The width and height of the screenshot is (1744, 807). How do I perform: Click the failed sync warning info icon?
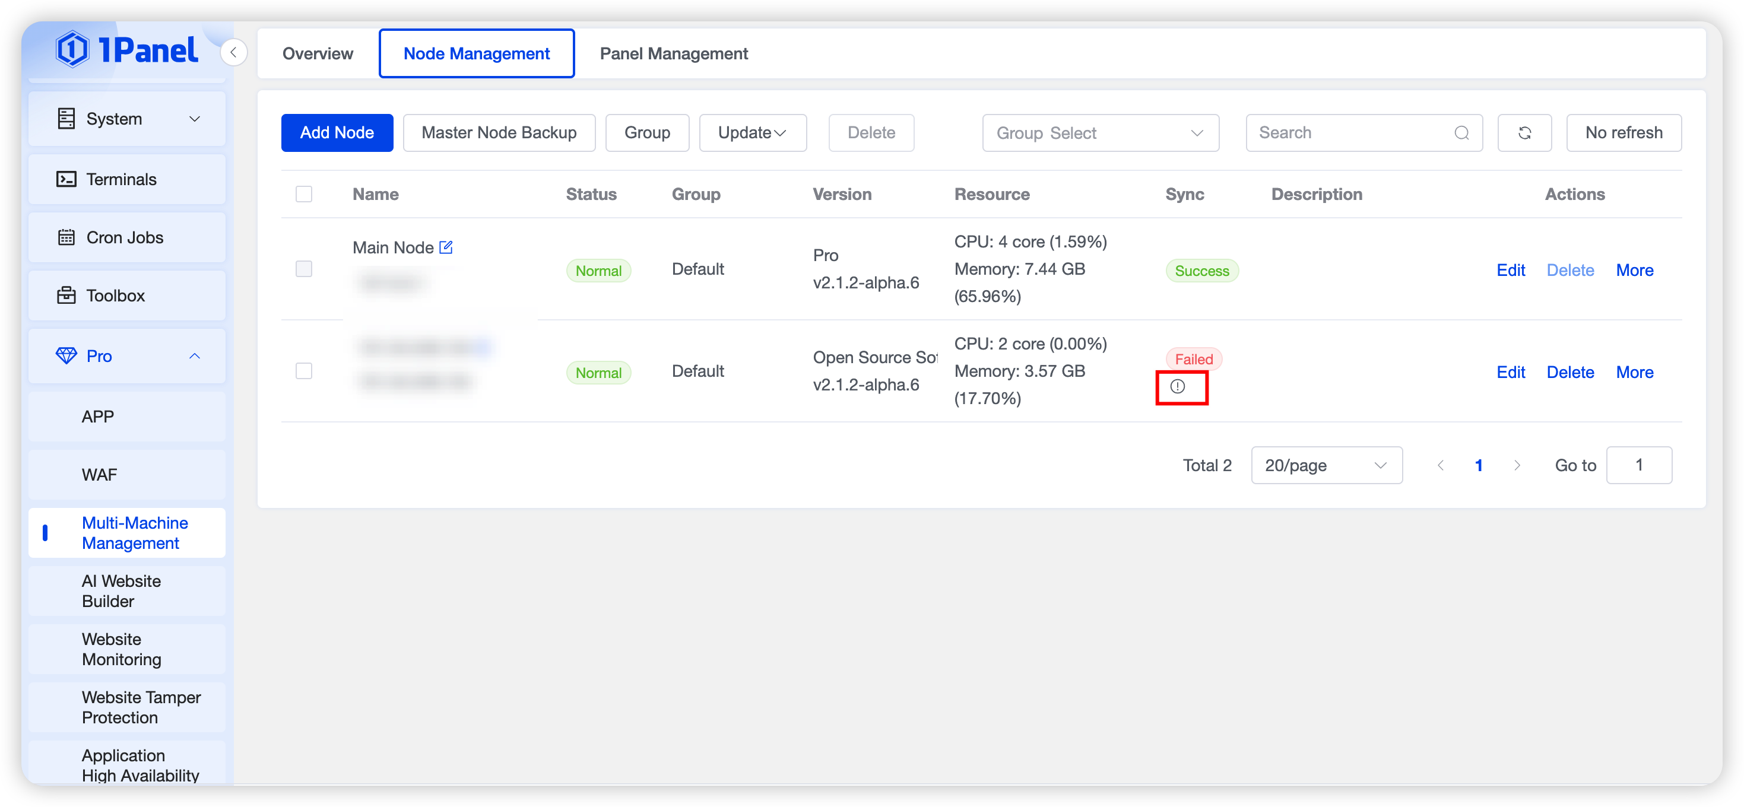[1177, 386]
